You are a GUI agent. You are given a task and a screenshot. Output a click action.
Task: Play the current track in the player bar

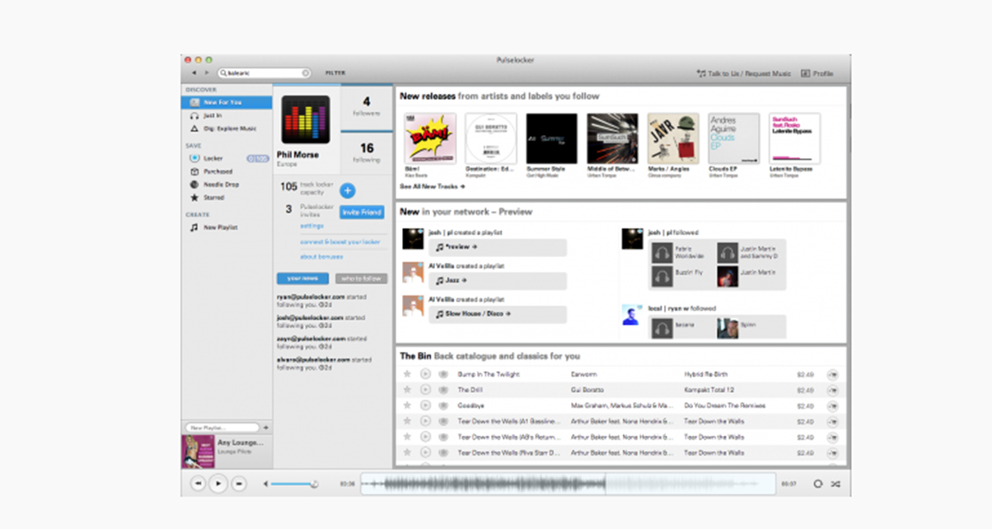click(218, 484)
